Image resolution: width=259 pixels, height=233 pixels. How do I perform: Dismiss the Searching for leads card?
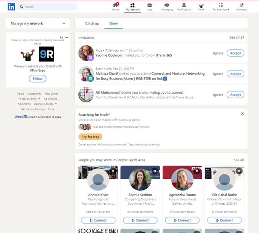pyautogui.click(x=242, y=113)
